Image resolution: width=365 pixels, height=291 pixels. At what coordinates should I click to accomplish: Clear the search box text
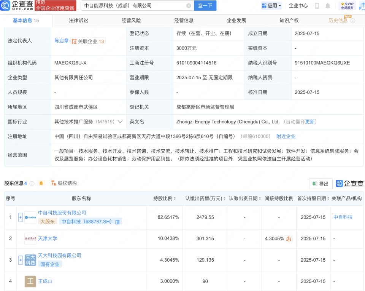tap(189, 6)
